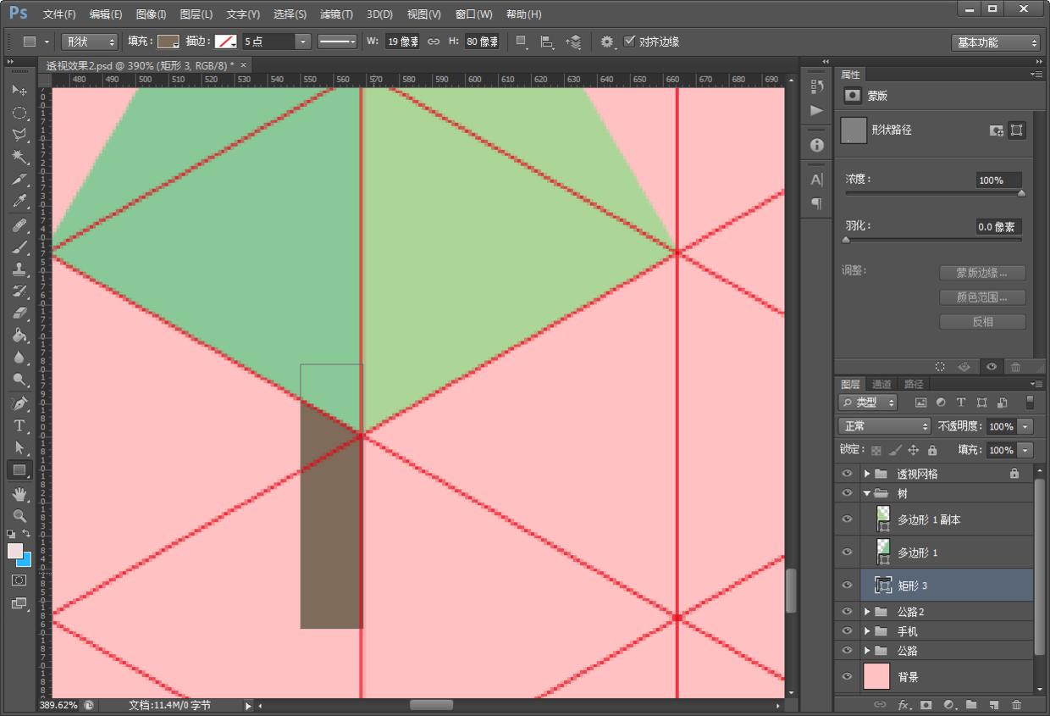1050x716 pixels.
Task: Open the 滤镜(T) menu
Action: (336, 14)
